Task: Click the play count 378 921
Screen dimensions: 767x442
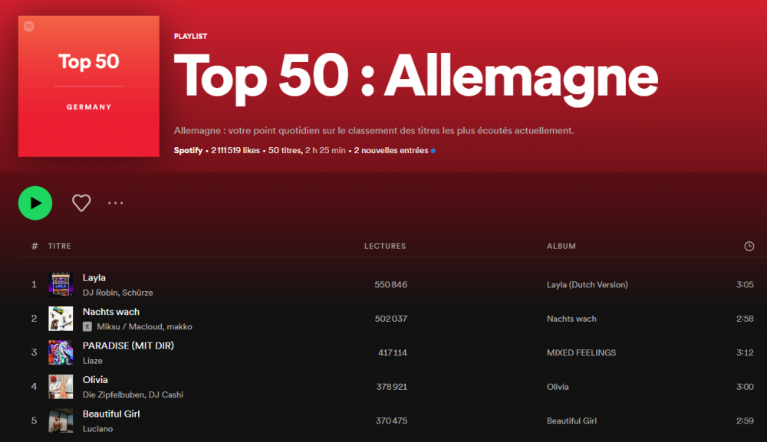Action: point(392,387)
